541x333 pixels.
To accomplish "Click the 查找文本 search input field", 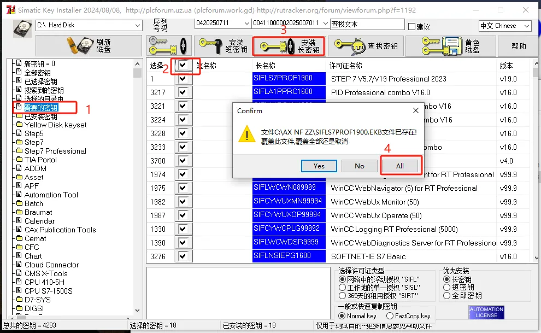I will pos(367,24).
